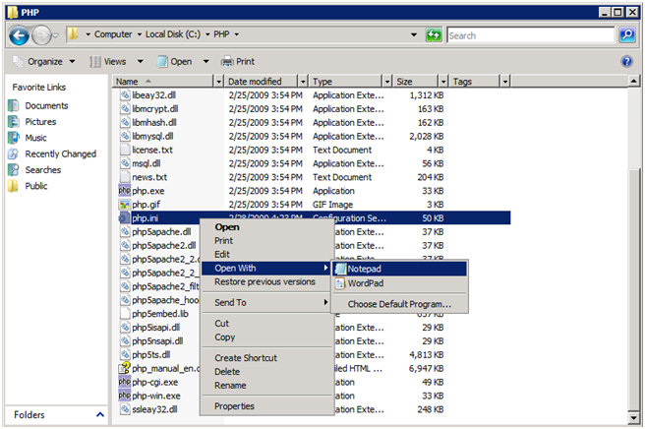The width and height of the screenshot is (645, 429).
Task: Open the recent pages dropdown arrow
Action: [56, 35]
